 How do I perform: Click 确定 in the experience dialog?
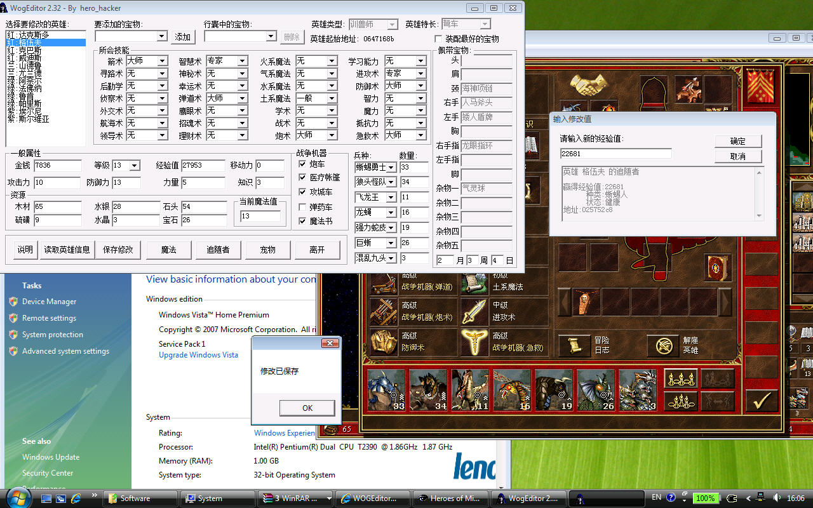point(737,141)
